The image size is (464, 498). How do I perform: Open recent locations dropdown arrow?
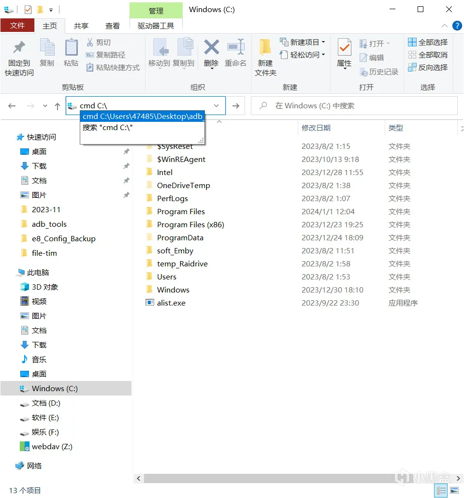pos(45,106)
